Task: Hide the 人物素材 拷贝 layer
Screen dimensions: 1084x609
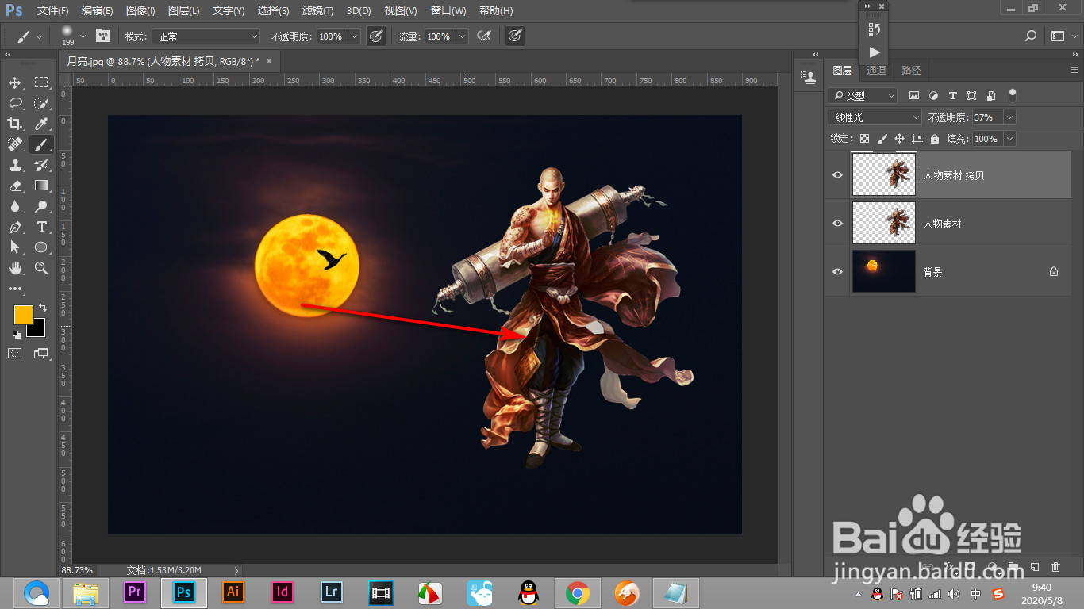Action: 837,175
